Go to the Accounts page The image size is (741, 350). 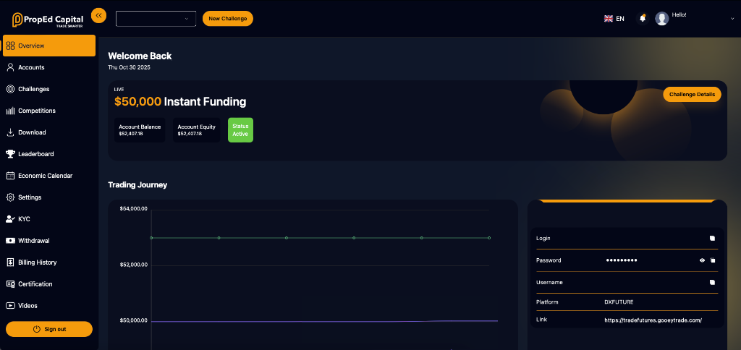(49, 67)
